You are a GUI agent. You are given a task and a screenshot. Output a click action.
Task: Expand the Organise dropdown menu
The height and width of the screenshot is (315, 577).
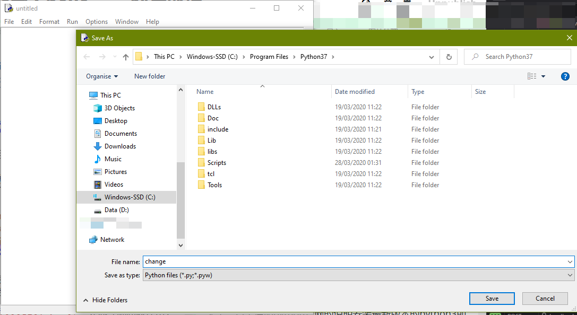(x=102, y=76)
